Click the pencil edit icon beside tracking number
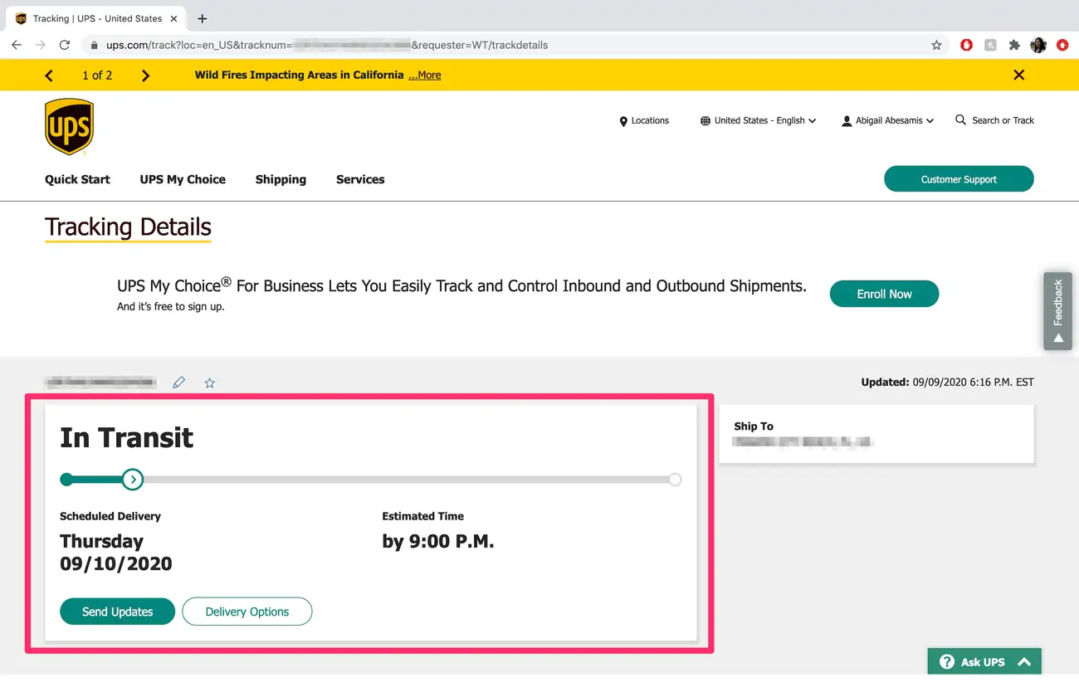1079x692 pixels. [178, 383]
